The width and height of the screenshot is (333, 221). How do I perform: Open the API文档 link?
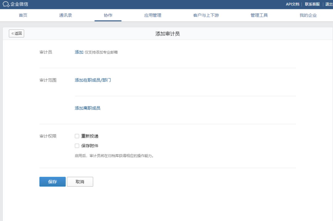(293, 4)
